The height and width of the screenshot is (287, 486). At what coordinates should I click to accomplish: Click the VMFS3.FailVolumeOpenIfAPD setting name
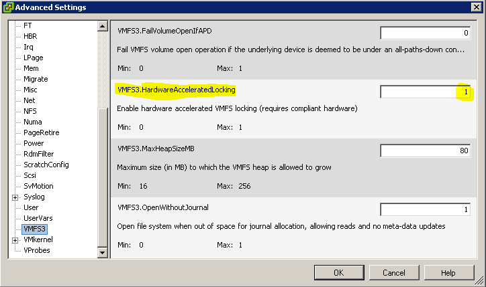click(164, 31)
